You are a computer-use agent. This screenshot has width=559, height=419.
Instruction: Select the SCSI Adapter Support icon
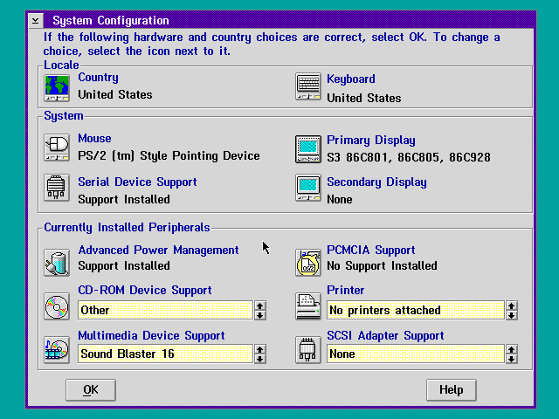(x=308, y=350)
